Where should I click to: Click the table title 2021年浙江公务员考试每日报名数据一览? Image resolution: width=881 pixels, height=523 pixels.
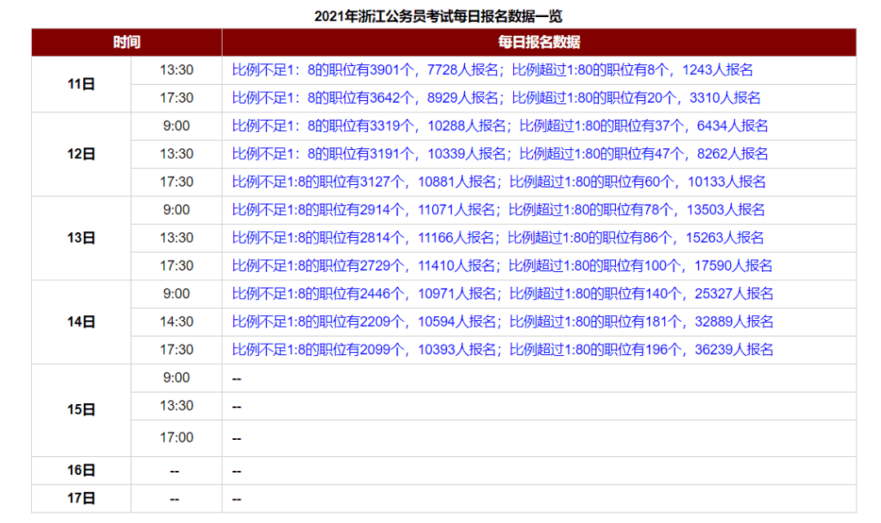(x=438, y=16)
